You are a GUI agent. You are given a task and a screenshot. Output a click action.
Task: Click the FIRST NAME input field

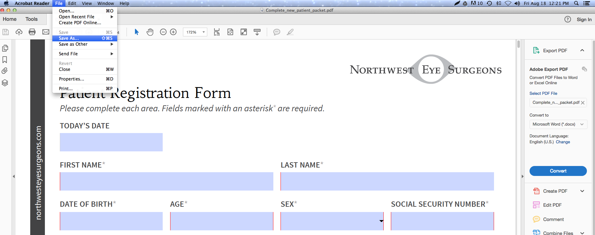click(166, 182)
